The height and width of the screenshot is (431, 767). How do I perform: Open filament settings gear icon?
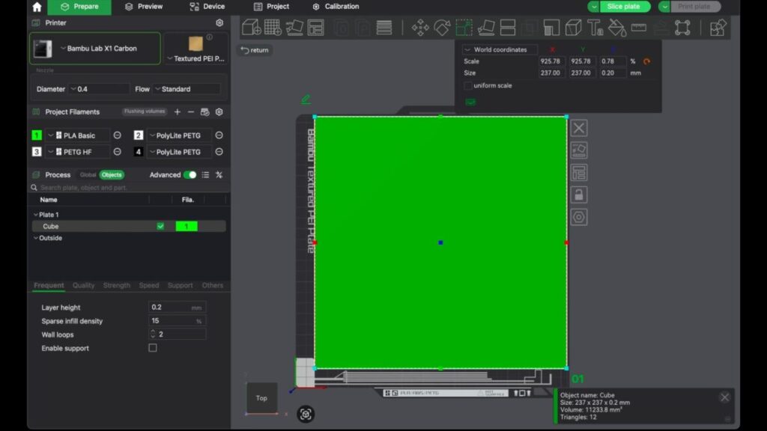click(x=219, y=112)
